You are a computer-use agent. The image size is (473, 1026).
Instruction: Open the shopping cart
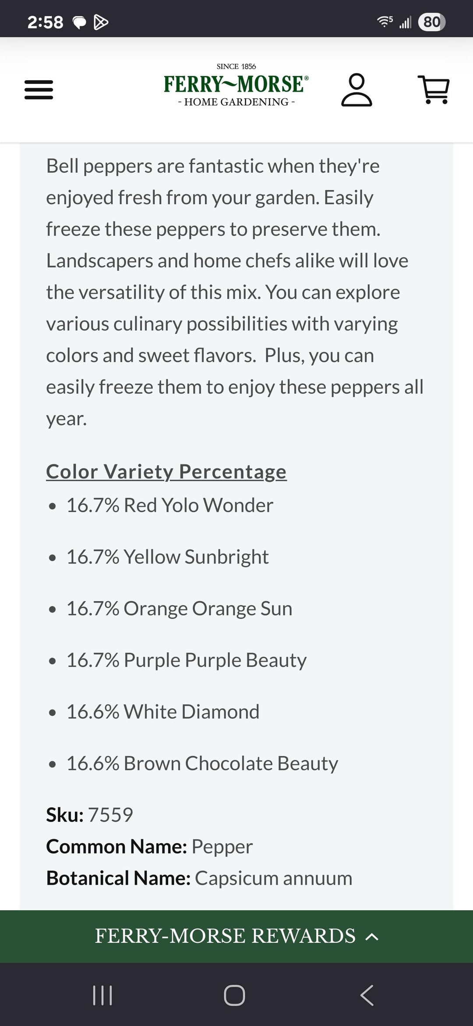[434, 89]
